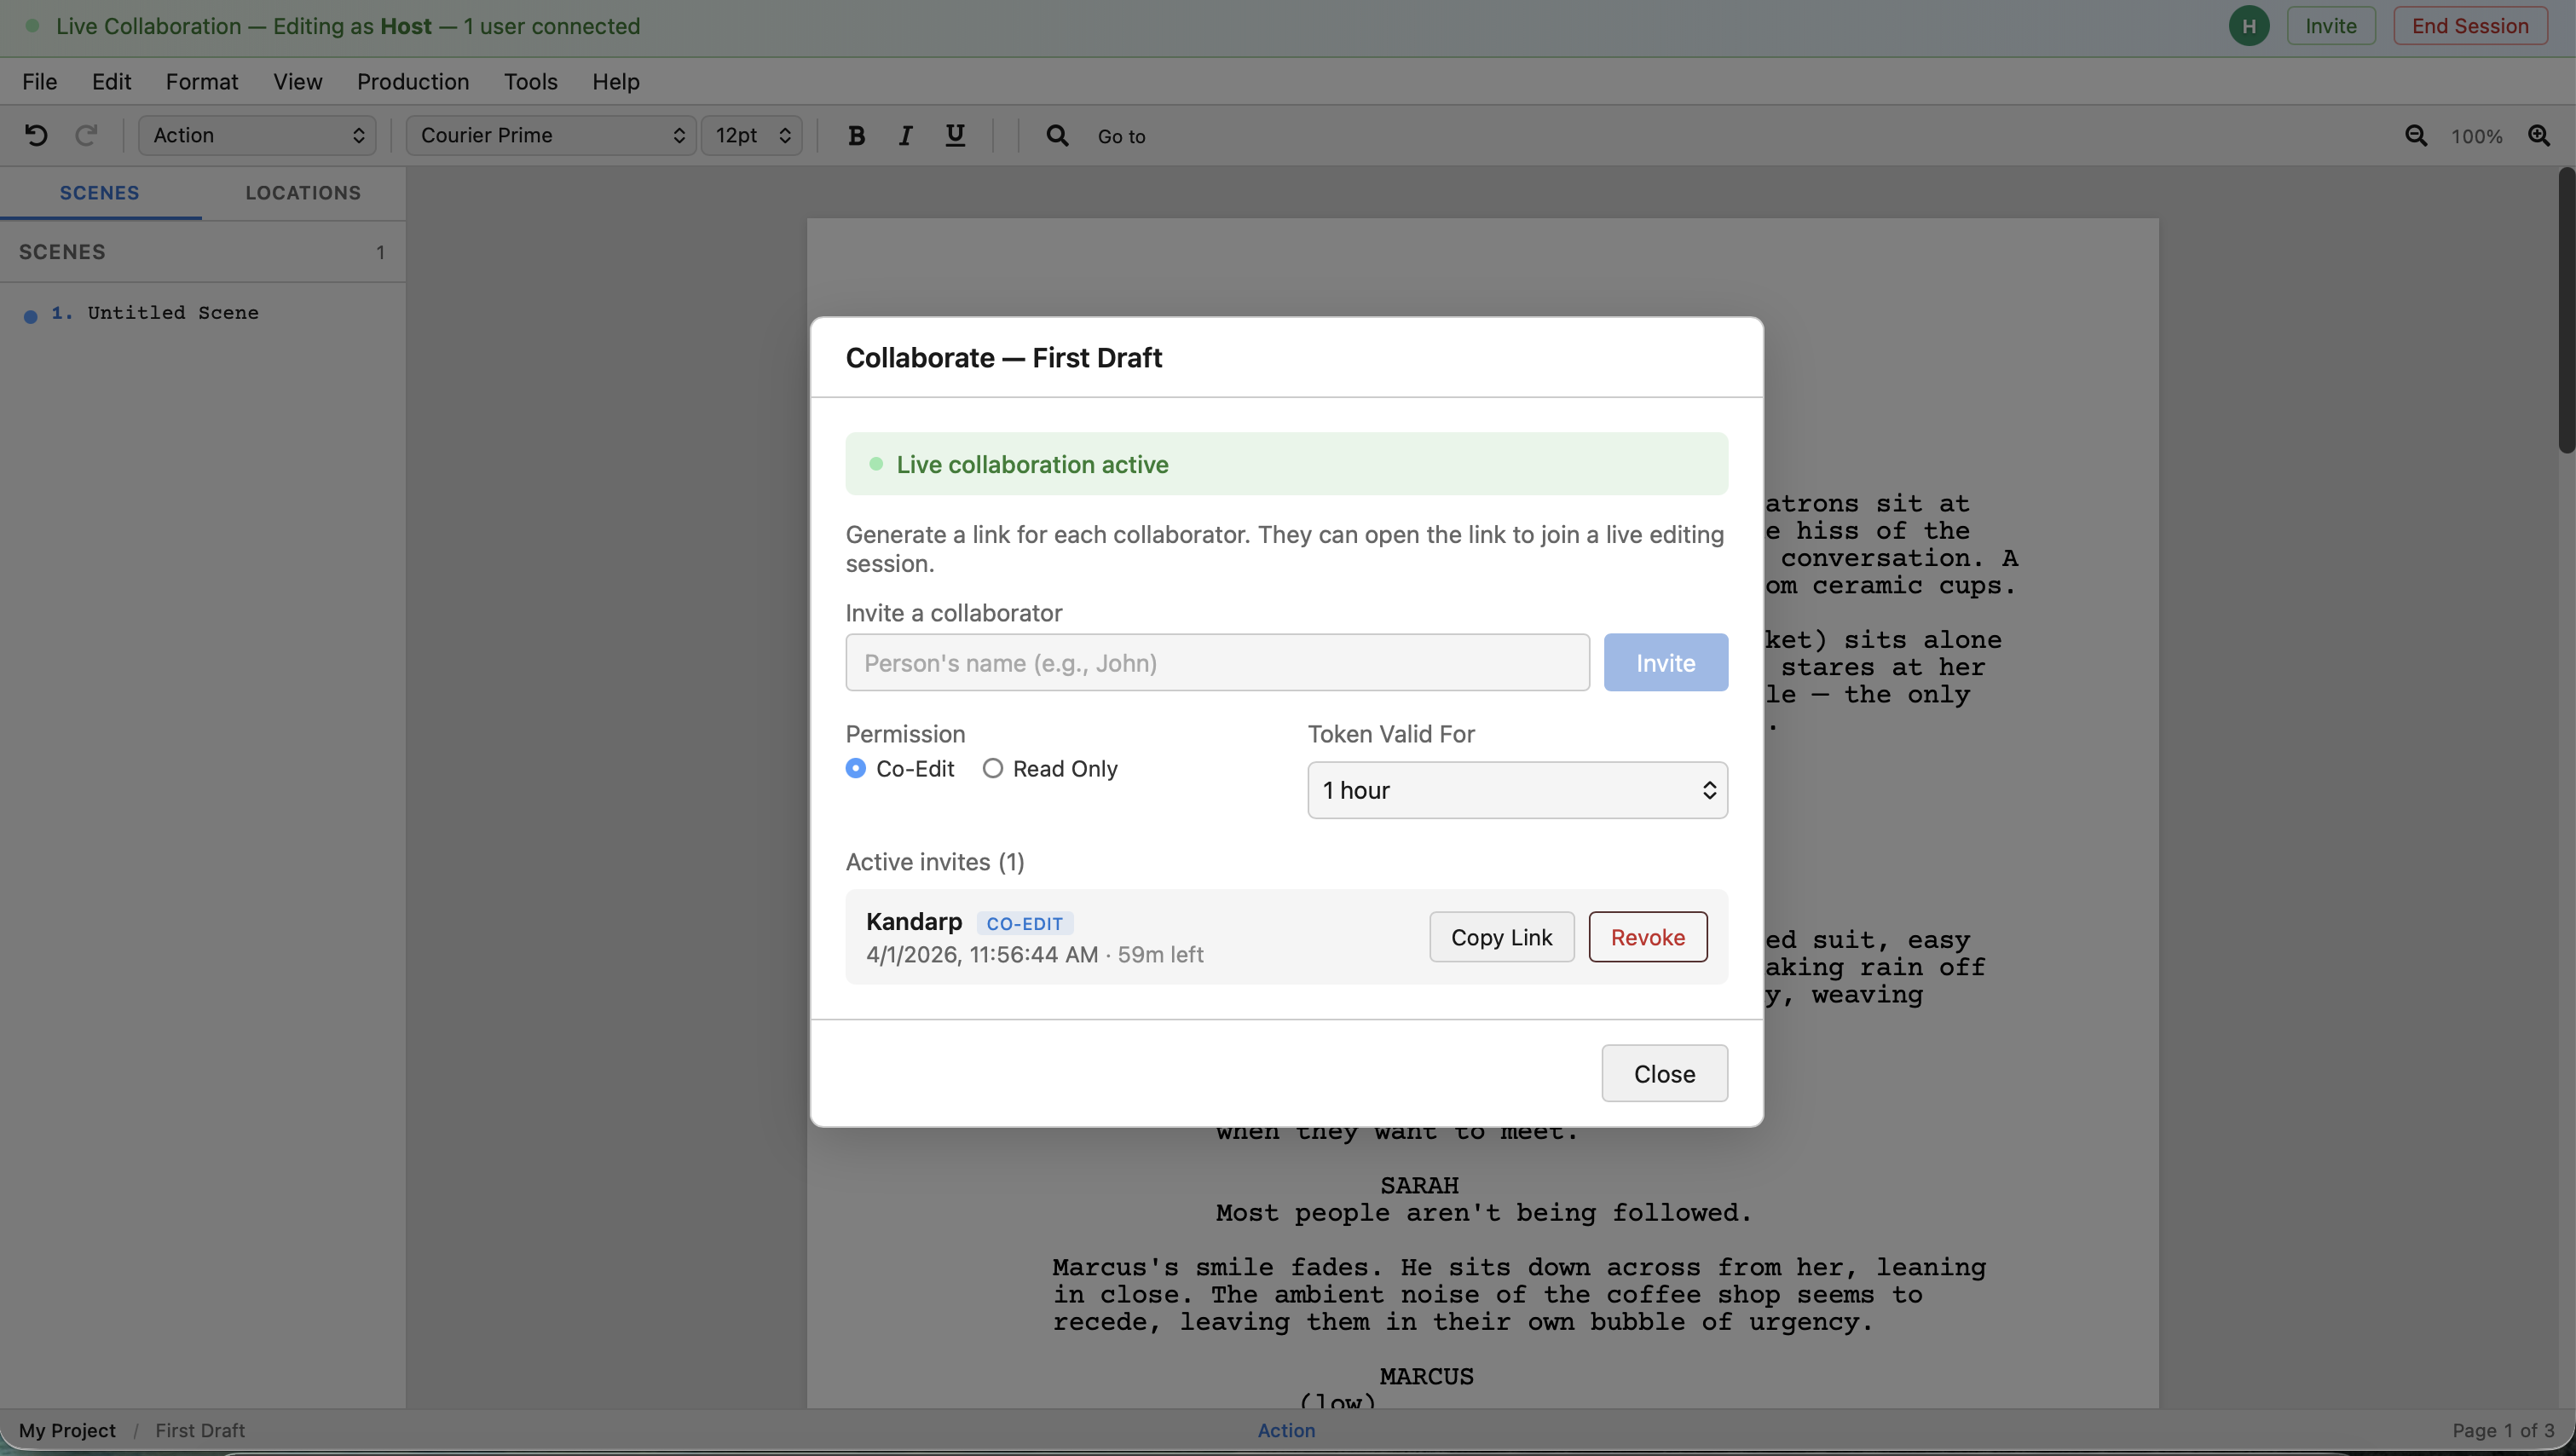The width and height of the screenshot is (2576, 1456).
Task: Click the Person's name input field
Action: point(1216,662)
